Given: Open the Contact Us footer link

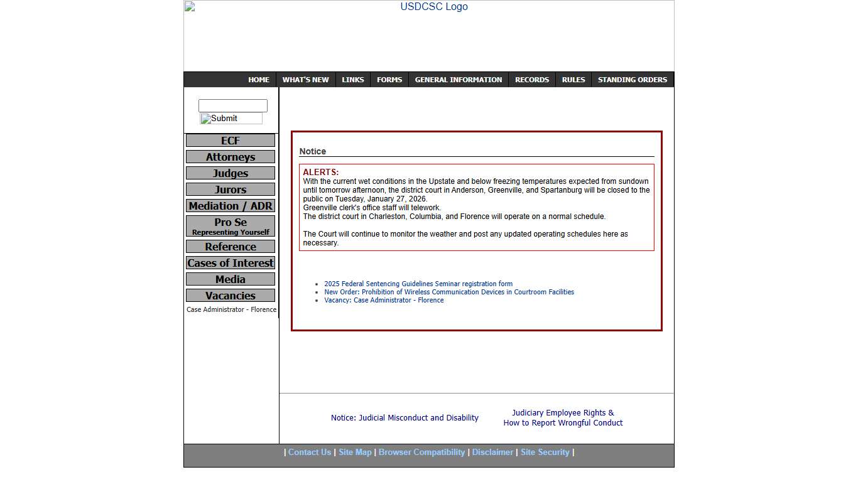Looking at the screenshot, I should 310,452.
